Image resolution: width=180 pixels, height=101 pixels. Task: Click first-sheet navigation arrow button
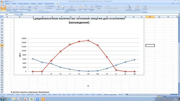[x=1, y=95]
